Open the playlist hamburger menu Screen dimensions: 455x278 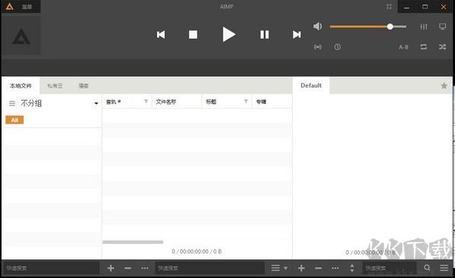tap(444, 268)
